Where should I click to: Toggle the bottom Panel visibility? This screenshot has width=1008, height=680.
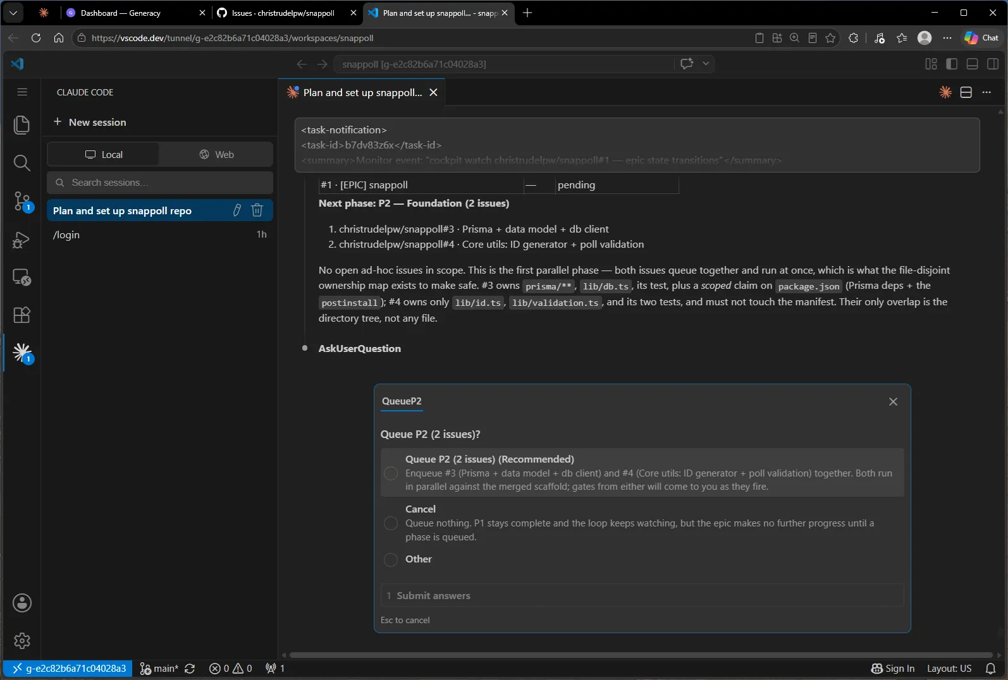click(973, 64)
